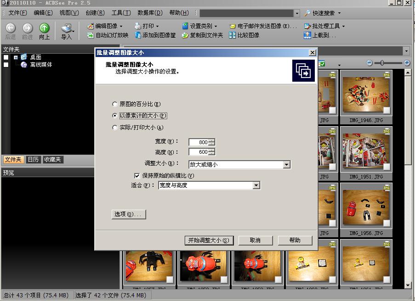
Task: Choose the 原图的百分比 radio button
Action: pos(114,104)
